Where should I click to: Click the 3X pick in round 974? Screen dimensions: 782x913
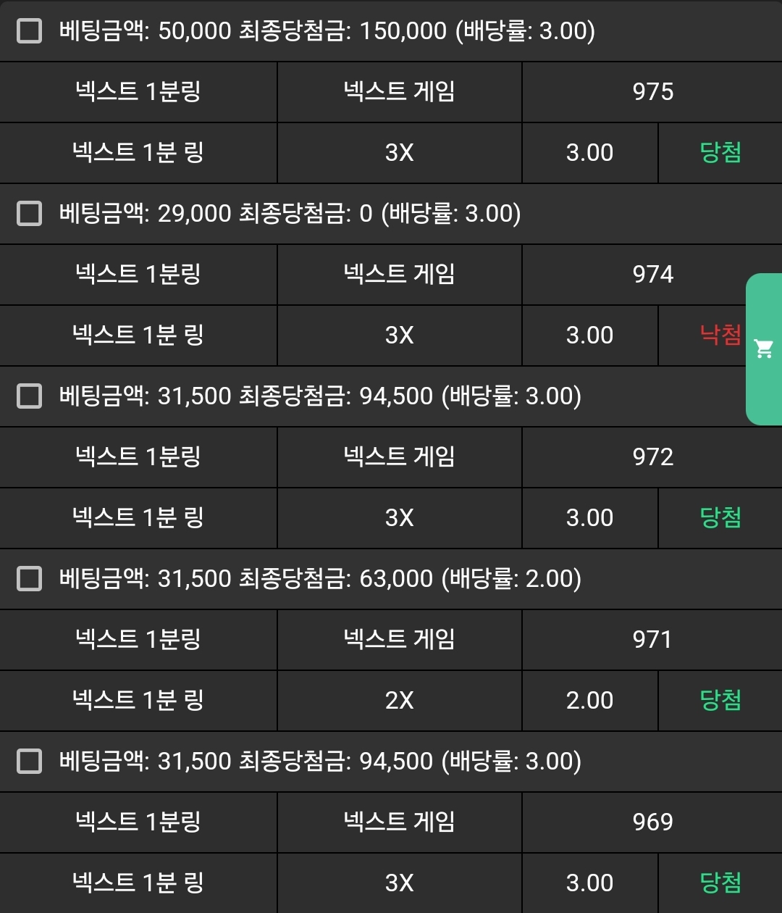(399, 335)
